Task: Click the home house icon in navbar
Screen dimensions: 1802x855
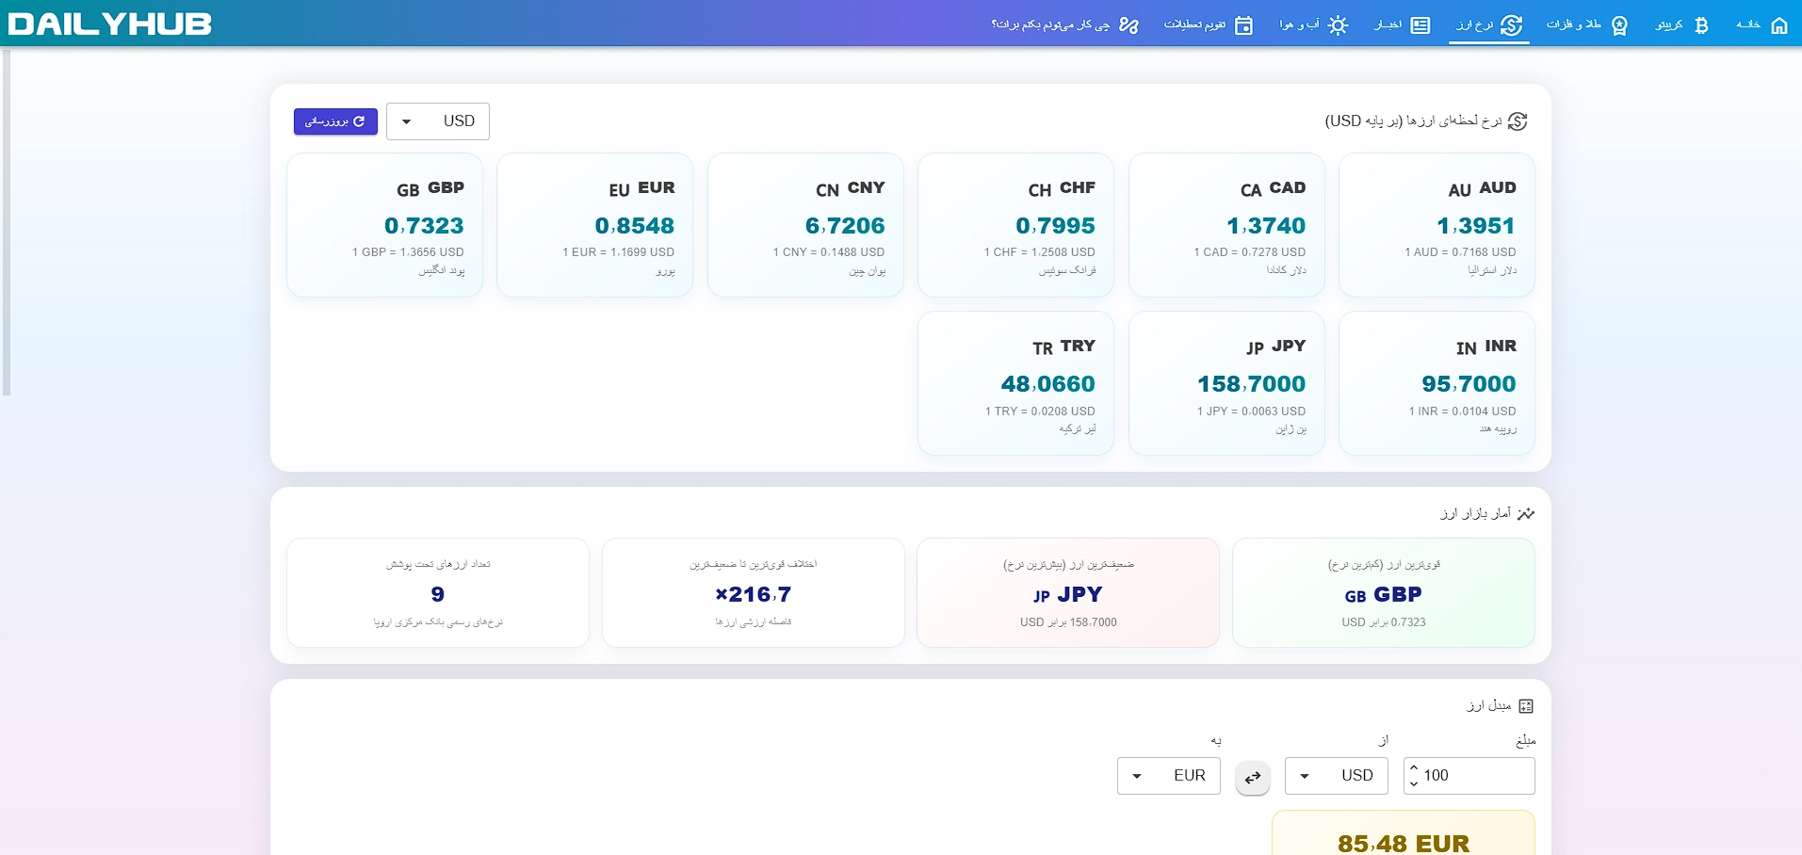Action: click(x=1778, y=25)
